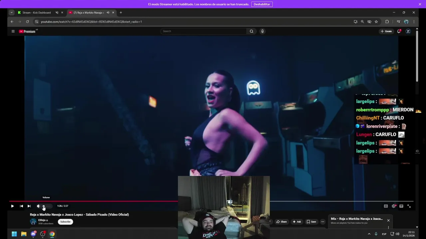The height and width of the screenshot is (239, 426).
Task: Open the Chrome three-dot menu
Action: point(414,22)
